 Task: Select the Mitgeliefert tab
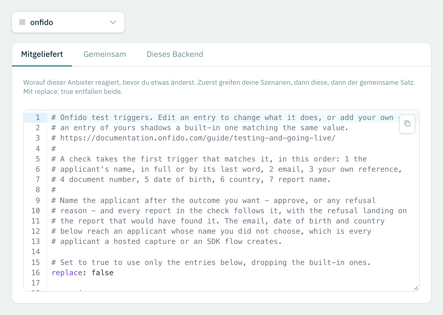42,54
